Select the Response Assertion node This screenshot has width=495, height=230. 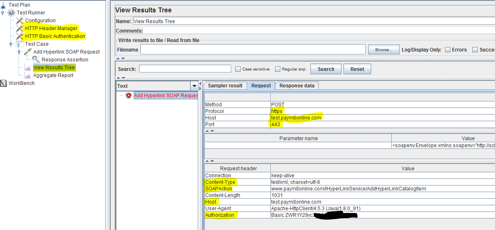point(65,59)
